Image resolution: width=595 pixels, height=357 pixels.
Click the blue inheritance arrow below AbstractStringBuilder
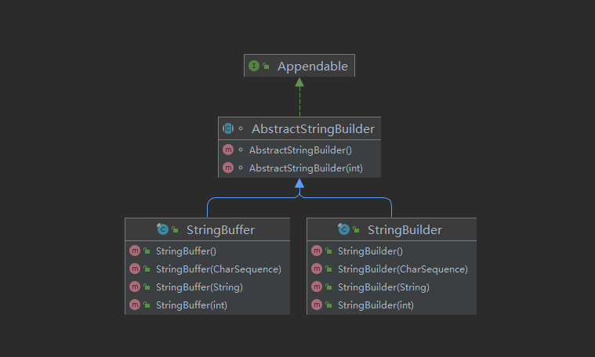[299, 188]
